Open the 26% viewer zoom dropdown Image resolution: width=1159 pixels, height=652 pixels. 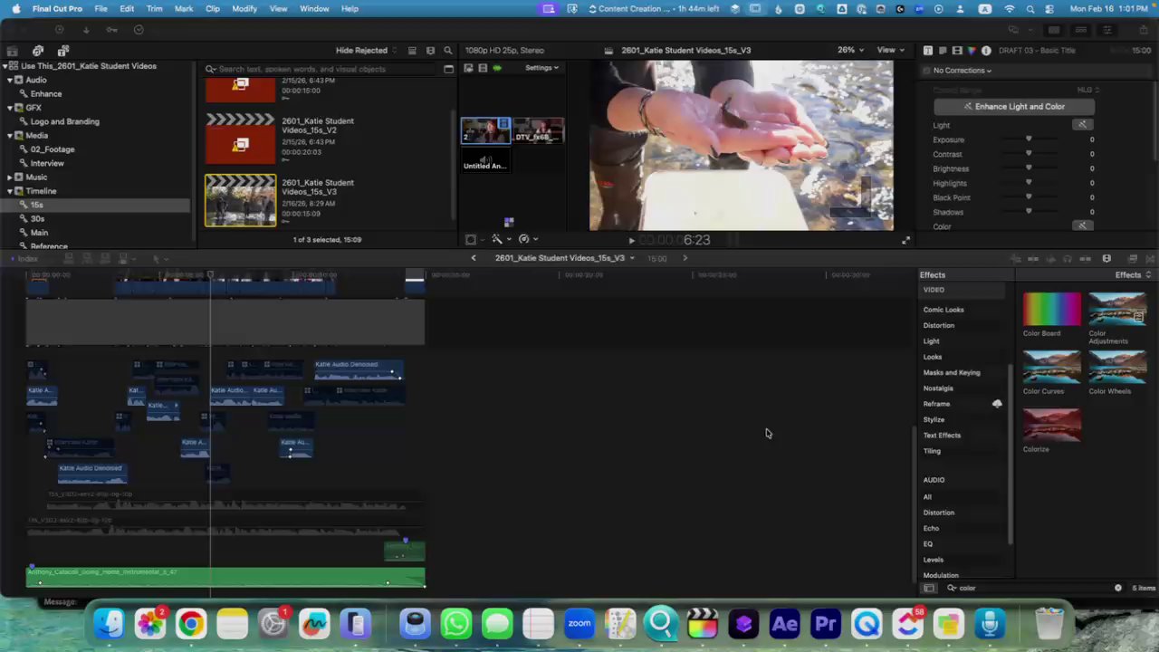(850, 51)
